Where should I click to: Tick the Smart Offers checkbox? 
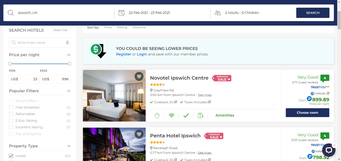tap(11, 101)
